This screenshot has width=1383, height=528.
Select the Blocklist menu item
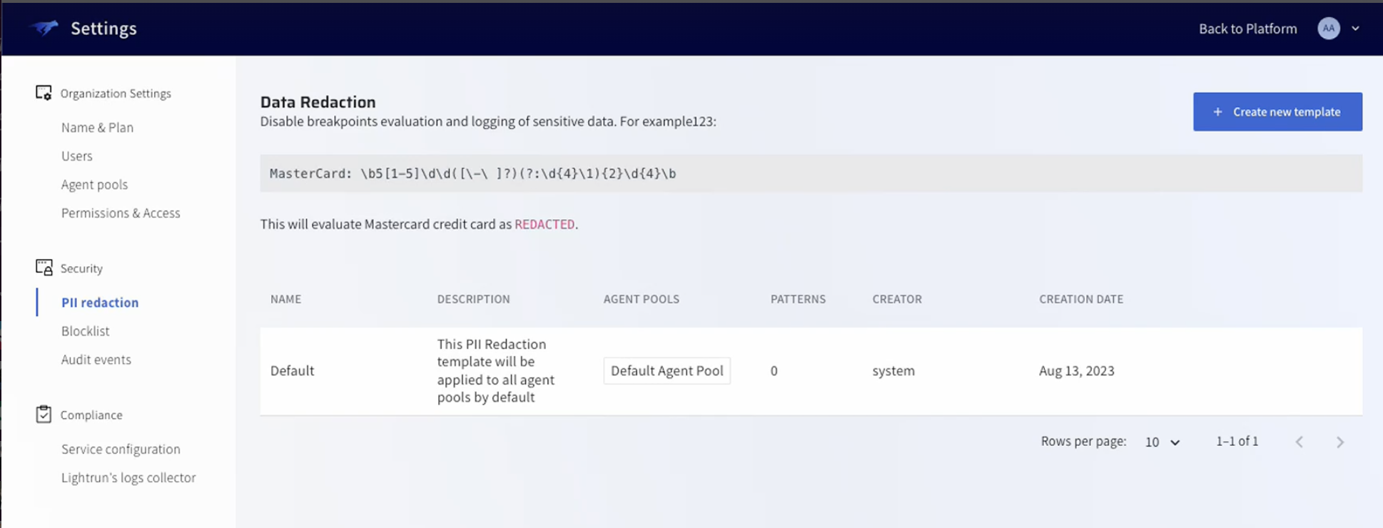pyautogui.click(x=86, y=331)
